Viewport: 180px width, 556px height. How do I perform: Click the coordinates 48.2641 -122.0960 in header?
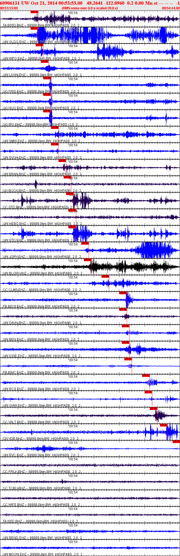click(105, 3)
